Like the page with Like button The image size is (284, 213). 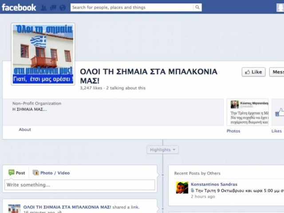(253, 72)
